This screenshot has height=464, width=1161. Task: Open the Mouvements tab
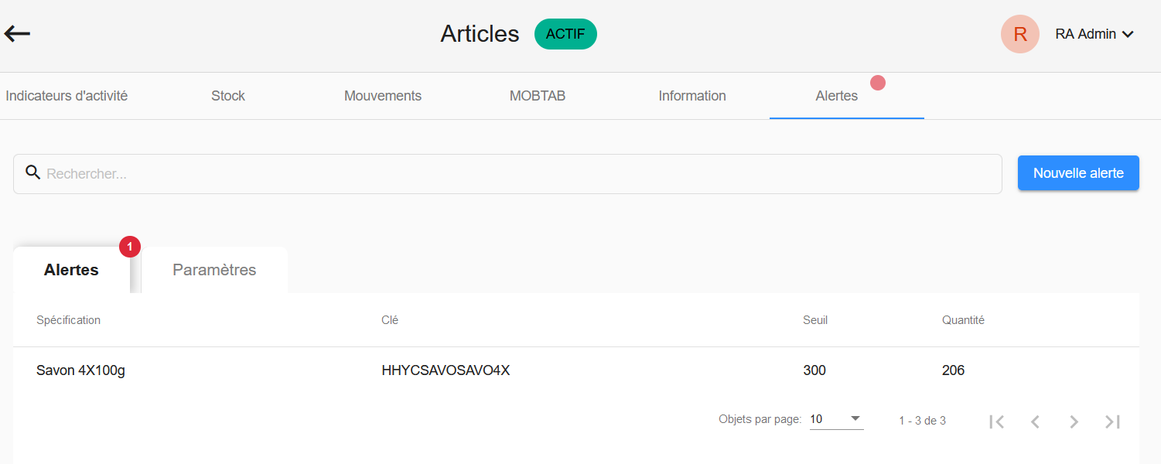click(x=383, y=96)
